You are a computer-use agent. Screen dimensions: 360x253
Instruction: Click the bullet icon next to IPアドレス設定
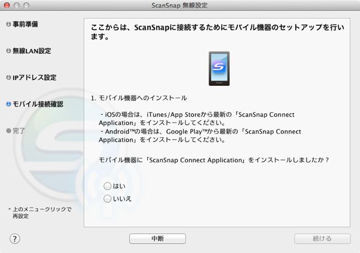(8, 77)
